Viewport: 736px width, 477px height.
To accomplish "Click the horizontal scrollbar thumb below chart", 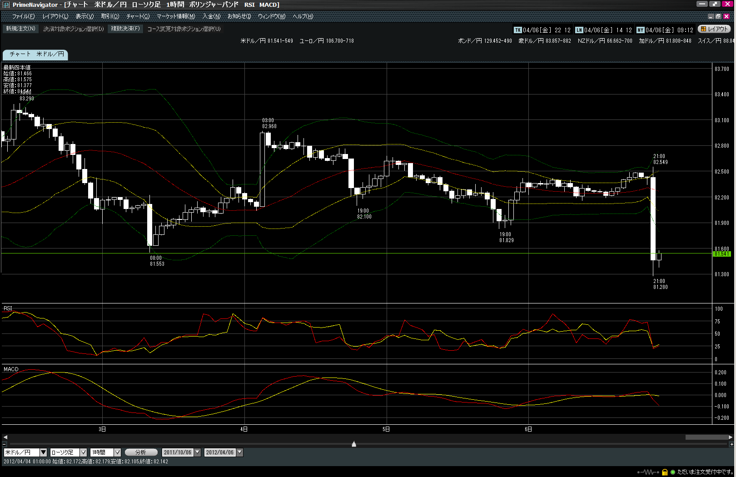I will click(706, 437).
